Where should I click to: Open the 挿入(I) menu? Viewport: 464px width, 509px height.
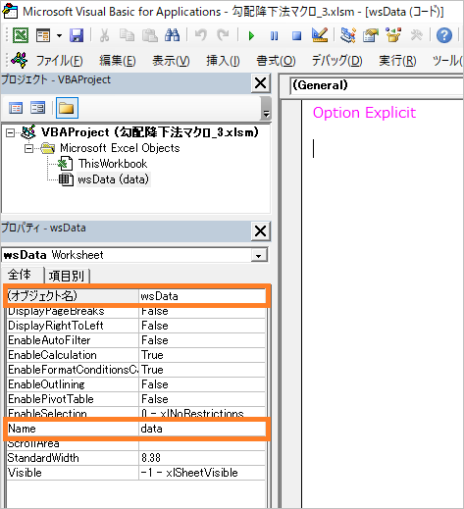pyautogui.click(x=223, y=61)
